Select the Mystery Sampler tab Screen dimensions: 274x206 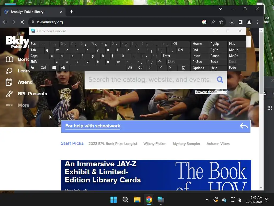[187, 144]
